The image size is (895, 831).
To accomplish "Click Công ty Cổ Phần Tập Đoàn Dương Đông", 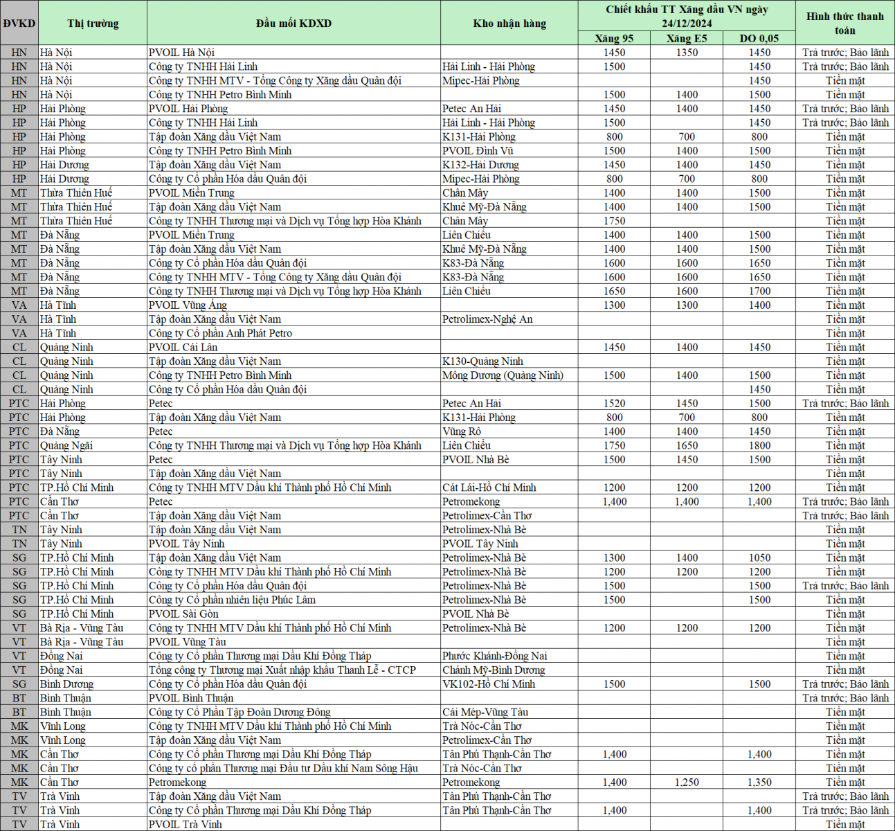I will tap(293, 713).
